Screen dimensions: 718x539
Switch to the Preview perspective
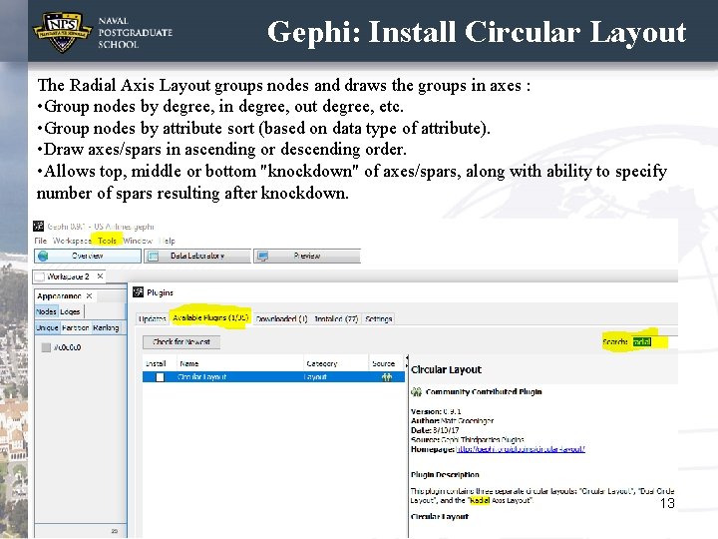click(307, 256)
